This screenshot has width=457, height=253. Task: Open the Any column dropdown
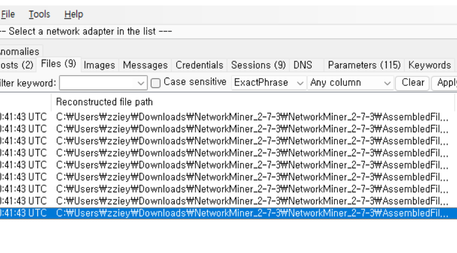pyautogui.click(x=351, y=83)
